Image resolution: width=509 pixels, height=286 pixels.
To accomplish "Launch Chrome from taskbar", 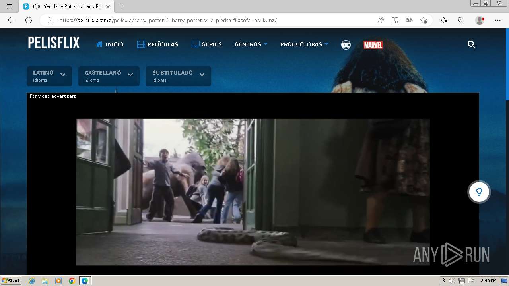I will pyautogui.click(x=72, y=281).
